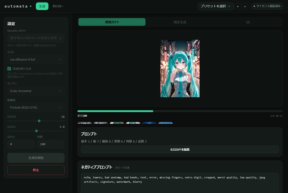
Task: Open the last blue history thumbnail
Action: tap(165, 123)
